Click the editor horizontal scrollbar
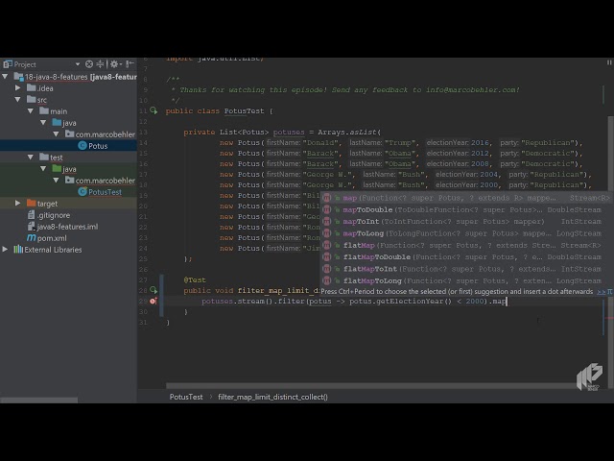614x461 pixels. pos(372,386)
